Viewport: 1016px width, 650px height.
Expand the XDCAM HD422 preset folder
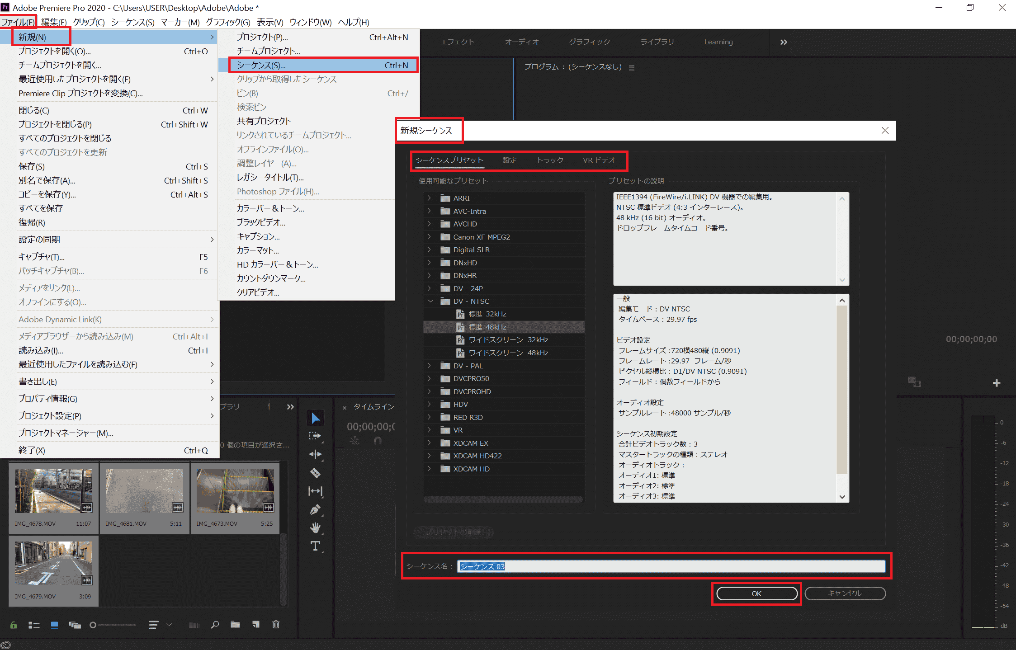(429, 456)
